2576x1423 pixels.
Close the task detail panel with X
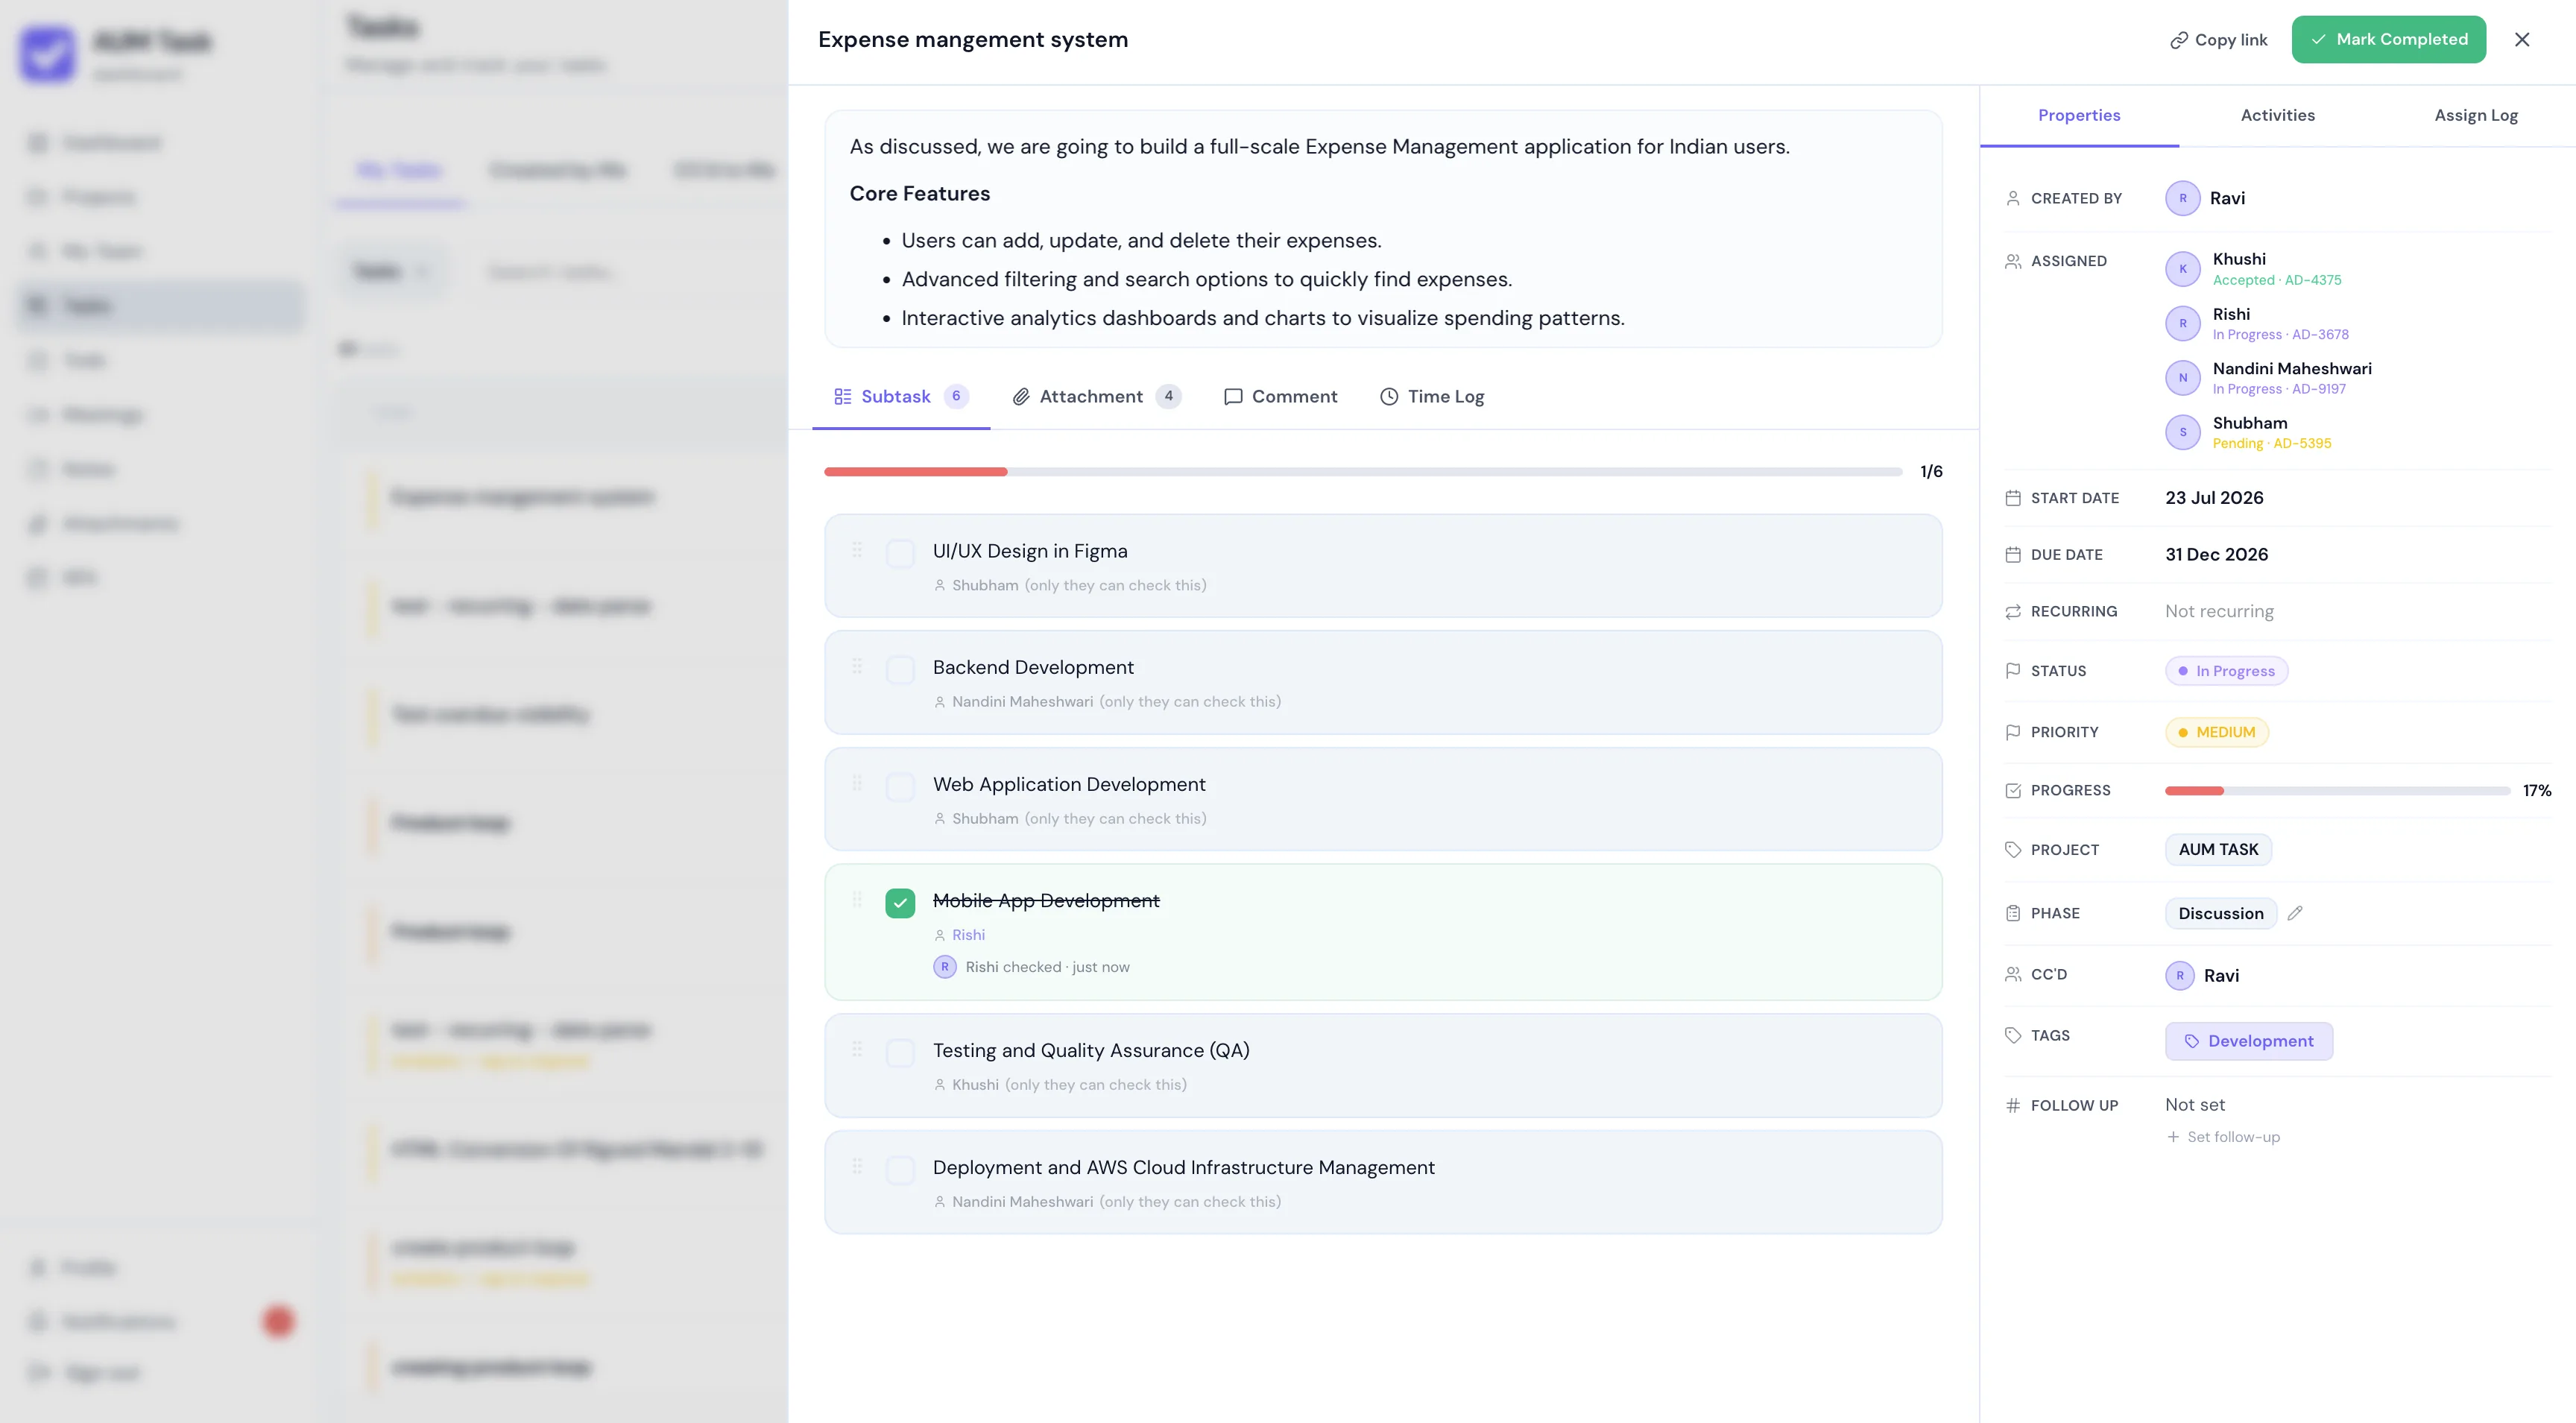pos(2522,39)
